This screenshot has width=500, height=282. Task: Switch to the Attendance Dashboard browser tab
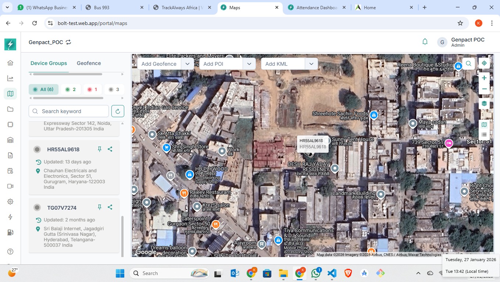pyautogui.click(x=316, y=7)
